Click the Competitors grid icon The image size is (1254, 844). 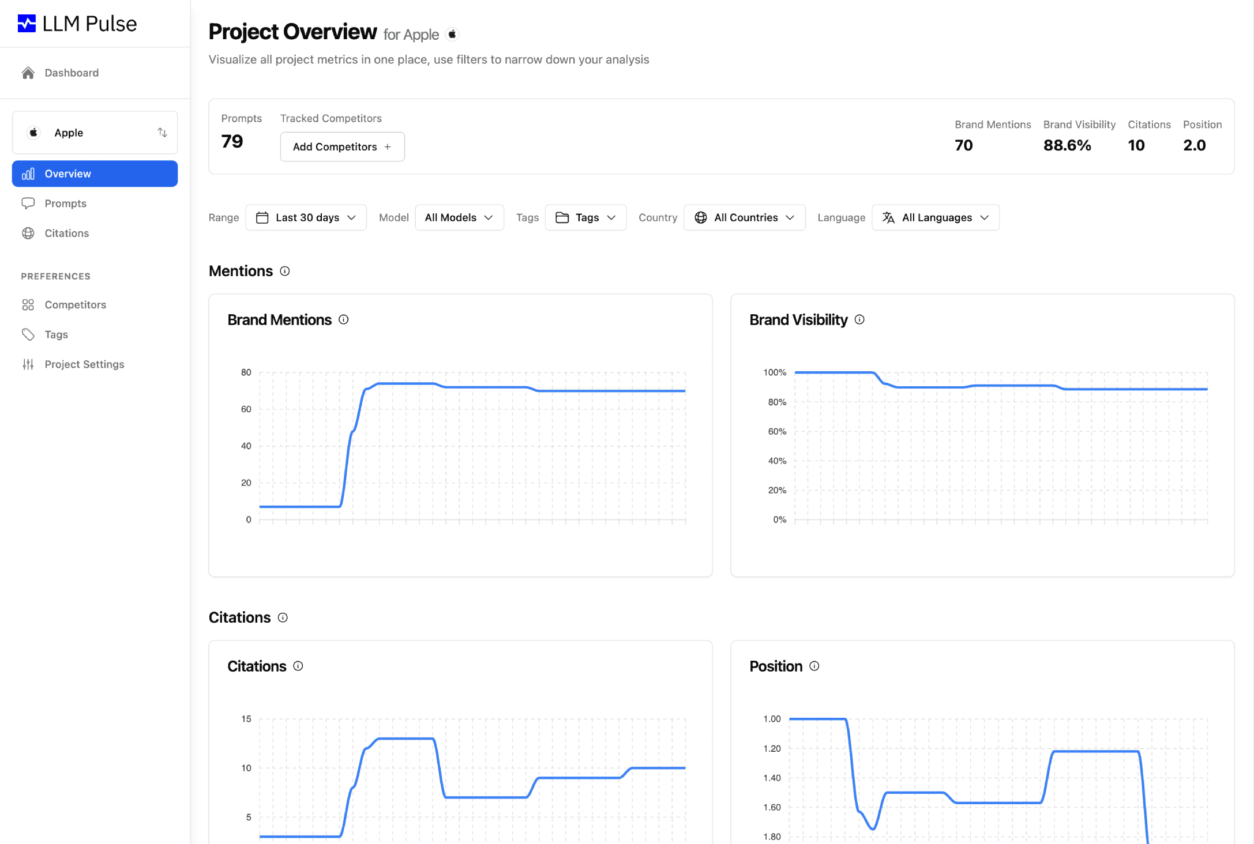[28, 305]
